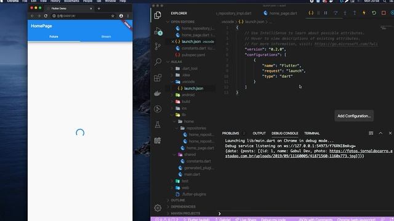Click the Live Share status bar item
The image size is (394, 221).
click(x=246, y=220)
